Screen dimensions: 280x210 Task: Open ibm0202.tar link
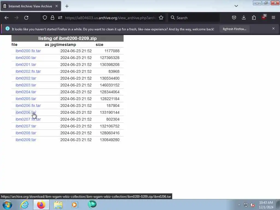coord(26,78)
